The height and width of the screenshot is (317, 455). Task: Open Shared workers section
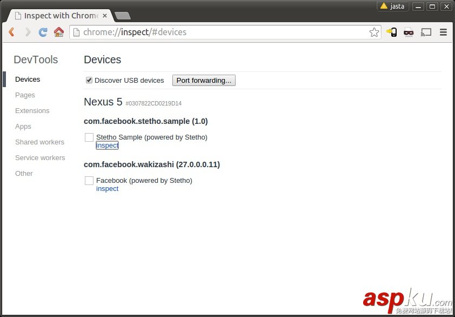coord(40,142)
